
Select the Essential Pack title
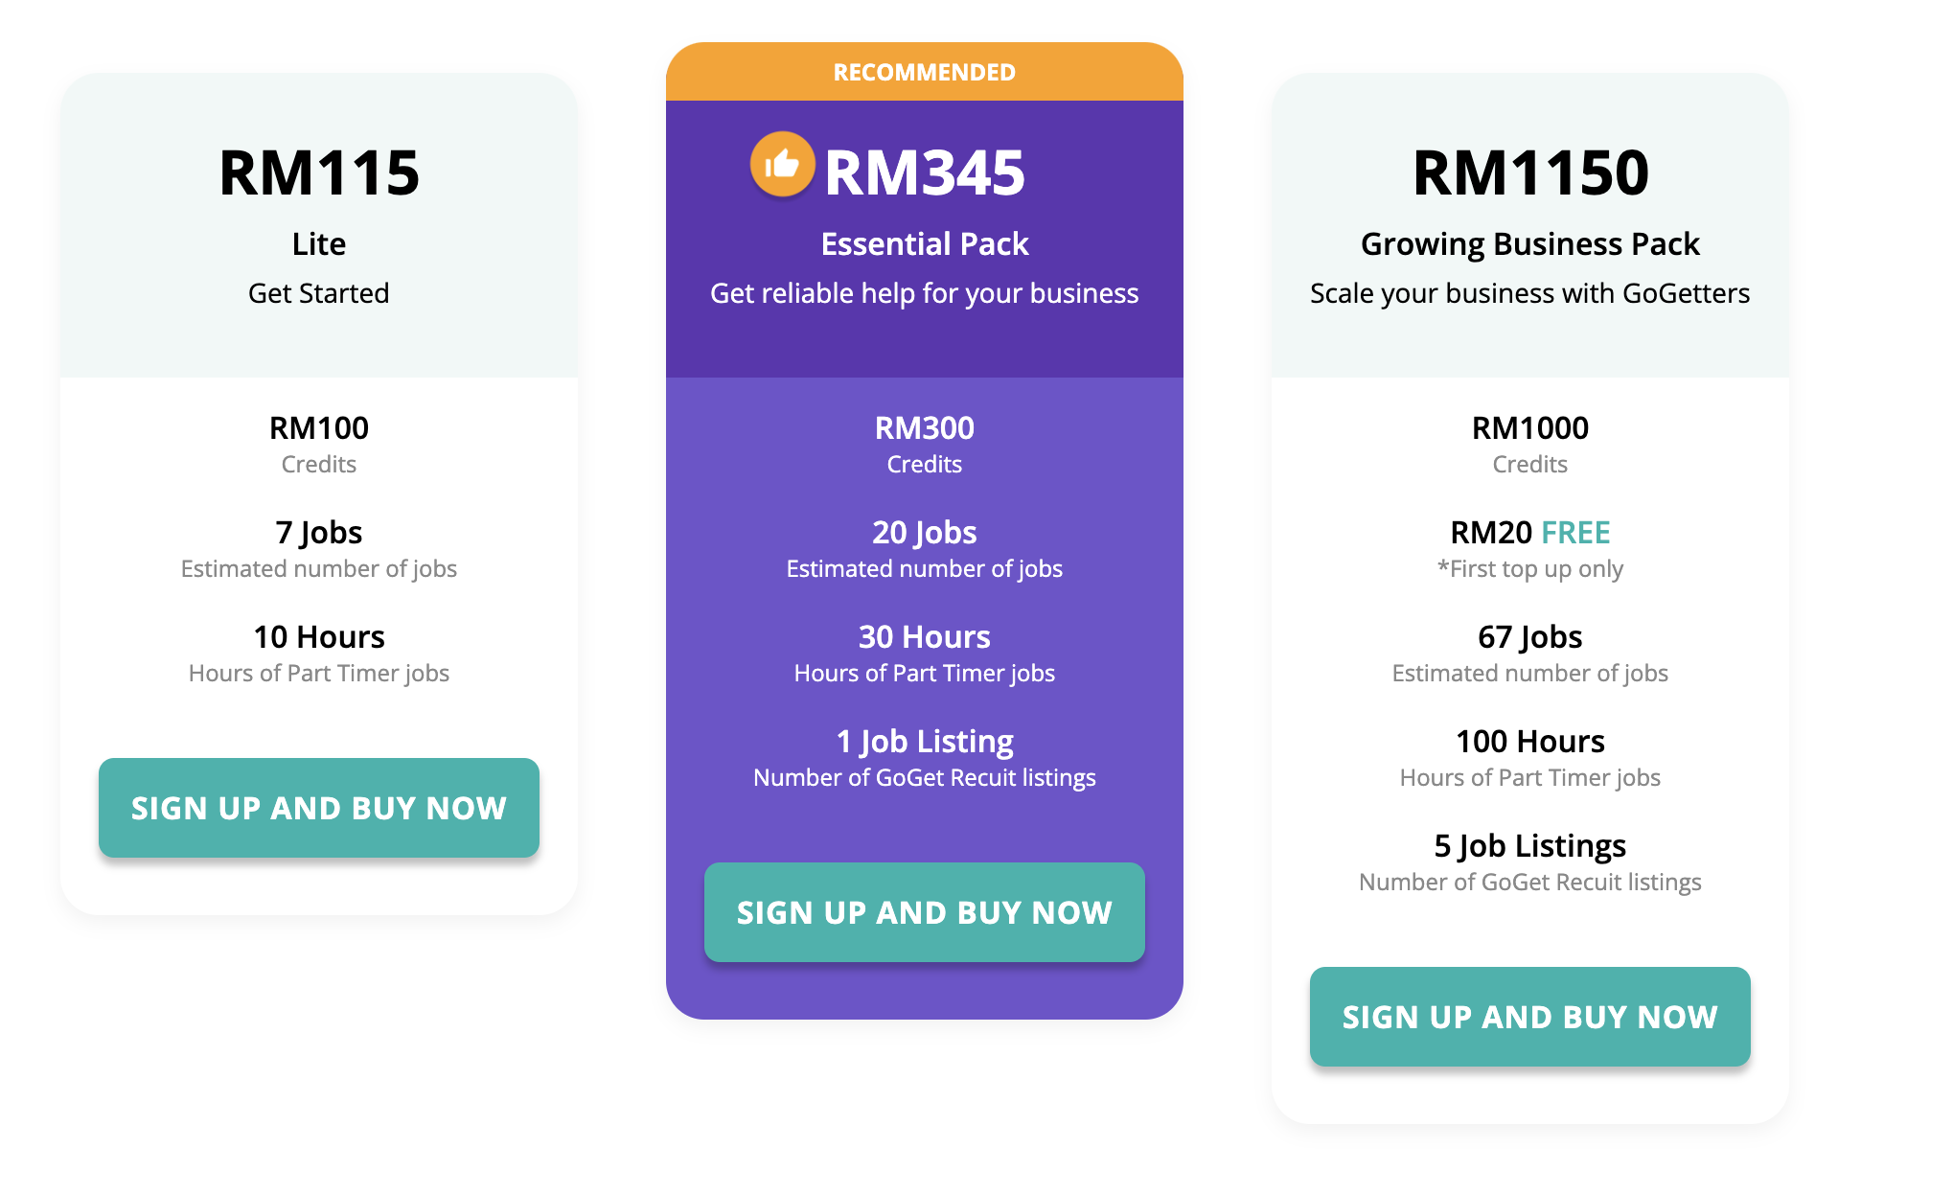925,244
